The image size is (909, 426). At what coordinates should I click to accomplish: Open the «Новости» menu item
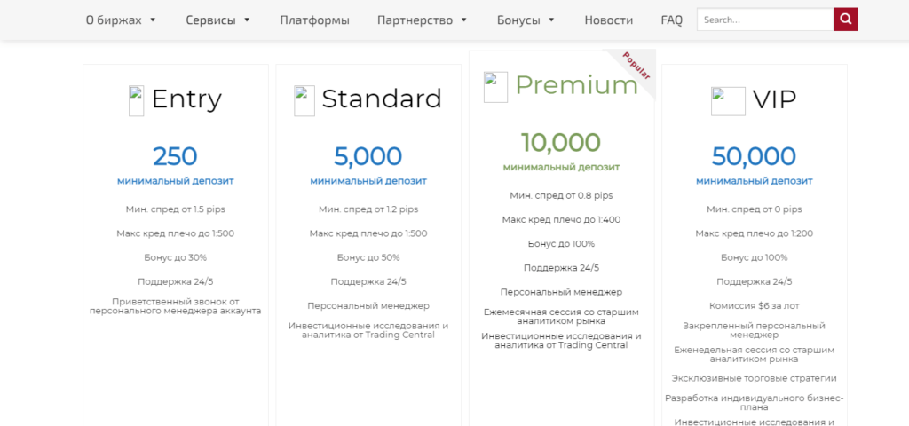tap(609, 20)
